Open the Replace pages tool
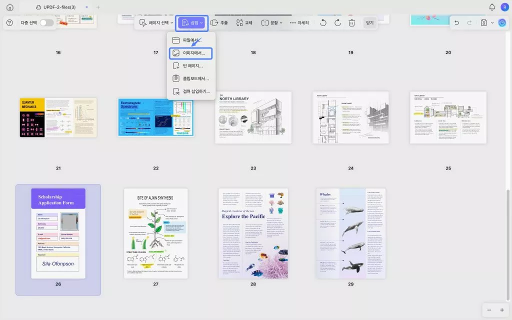This screenshot has width=512, height=320. (243, 22)
